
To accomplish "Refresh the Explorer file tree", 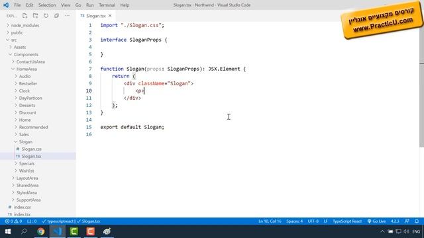I will coord(46,16).
